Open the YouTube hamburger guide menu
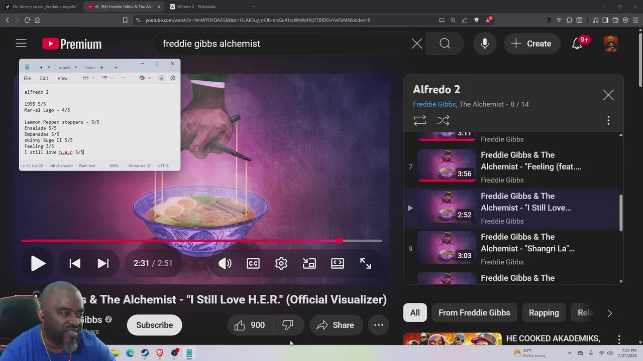This screenshot has height=361, width=643. [x=21, y=44]
